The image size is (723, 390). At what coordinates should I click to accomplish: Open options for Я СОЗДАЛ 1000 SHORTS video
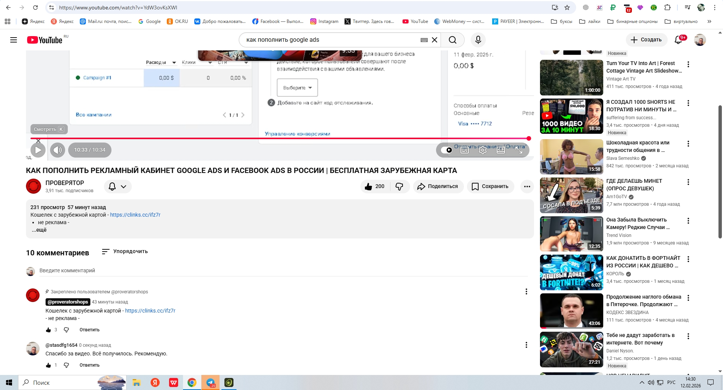[688, 103]
